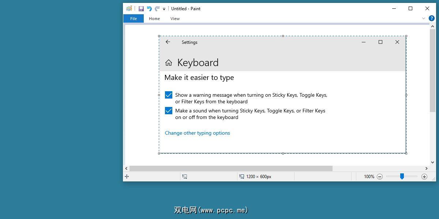Viewport: 439px width, 219px height.
Task: Click the Settings window maximize button in image
Action: (x=380, y=42)
